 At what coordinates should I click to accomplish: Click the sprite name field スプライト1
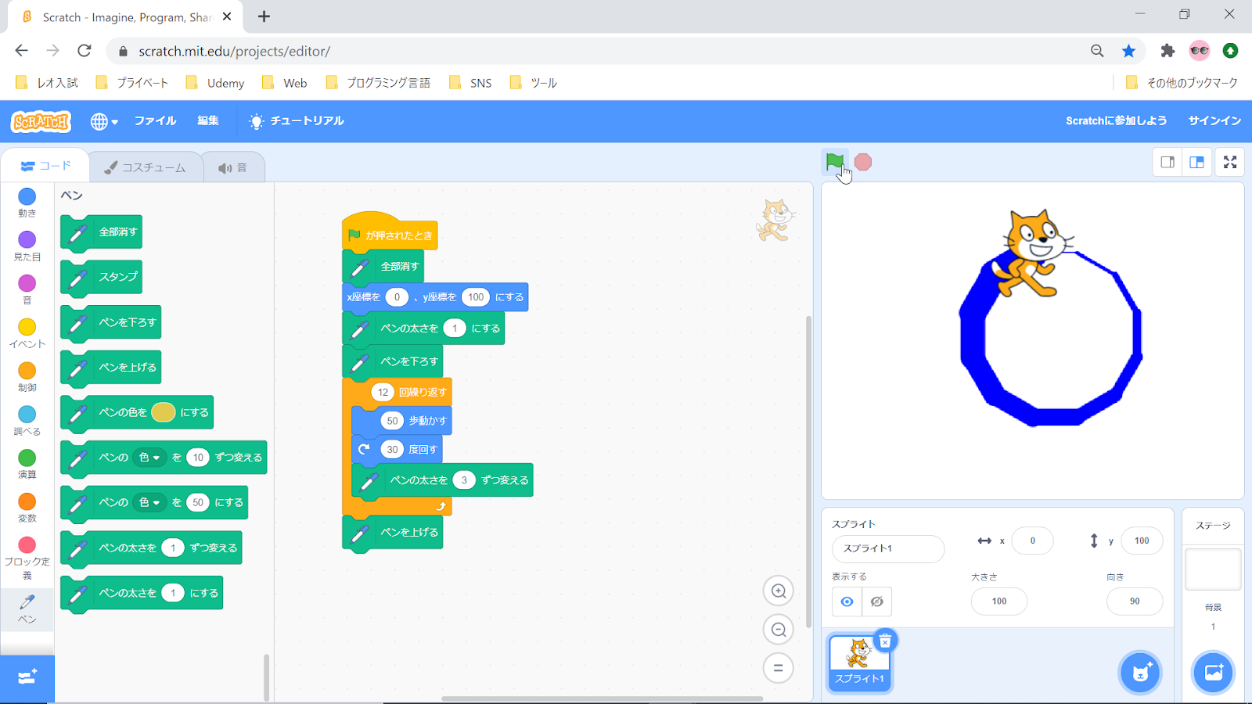click(888, 548)
